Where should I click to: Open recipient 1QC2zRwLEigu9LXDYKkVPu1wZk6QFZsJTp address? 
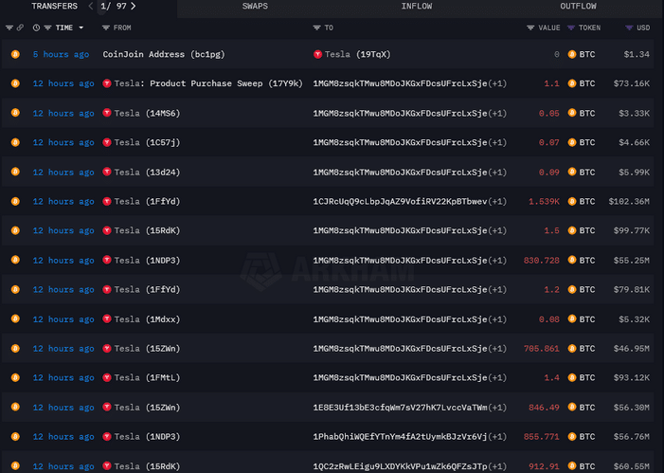pos(400,466)
